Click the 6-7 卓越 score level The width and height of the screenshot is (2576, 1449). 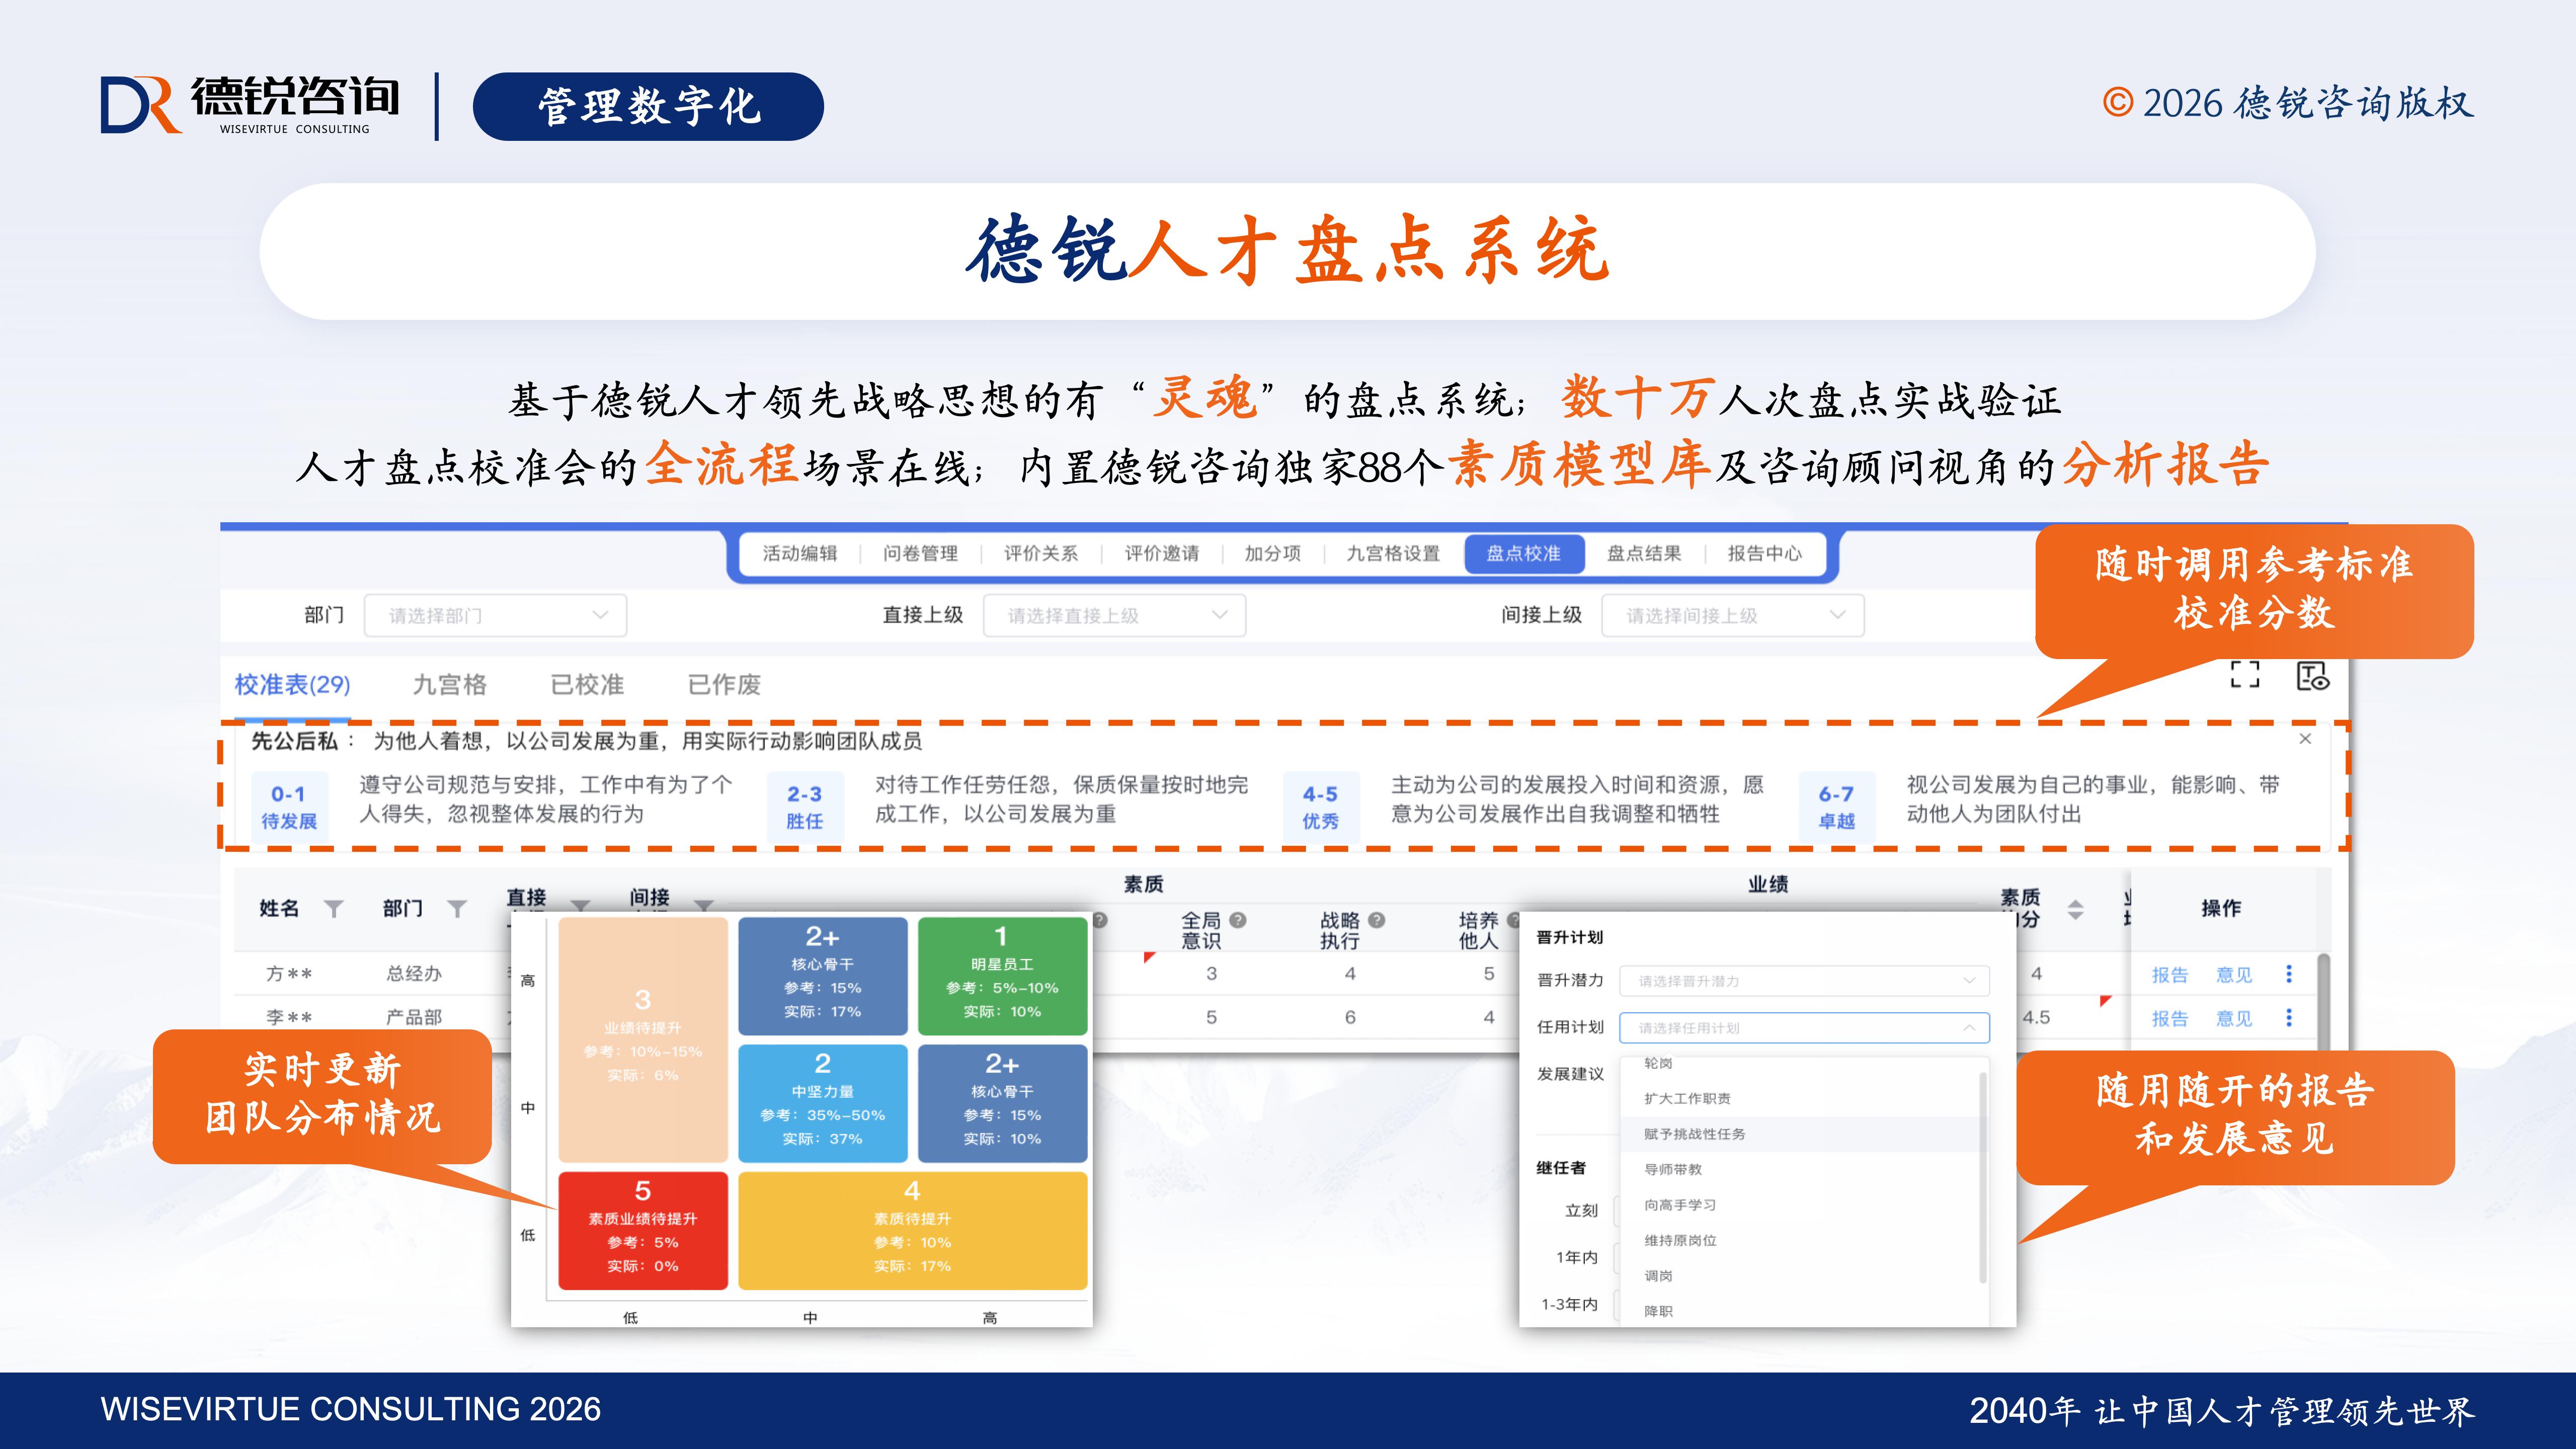pos(1836,806)
